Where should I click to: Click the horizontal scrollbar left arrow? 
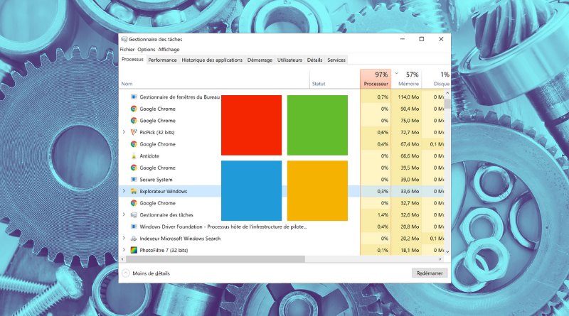(122, 259)
